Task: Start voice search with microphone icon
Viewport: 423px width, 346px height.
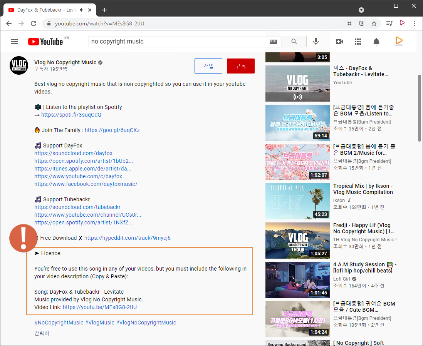Action: 316,42
